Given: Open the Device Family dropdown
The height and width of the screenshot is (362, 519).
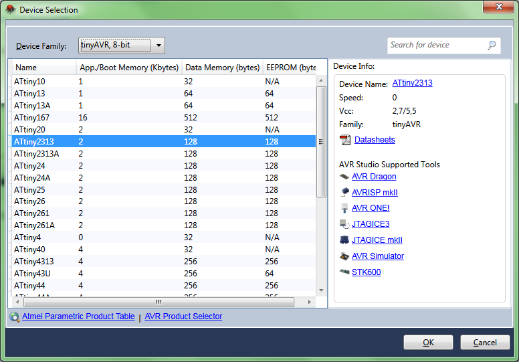Looking at the screenshot, I should [x=122, y=46].
